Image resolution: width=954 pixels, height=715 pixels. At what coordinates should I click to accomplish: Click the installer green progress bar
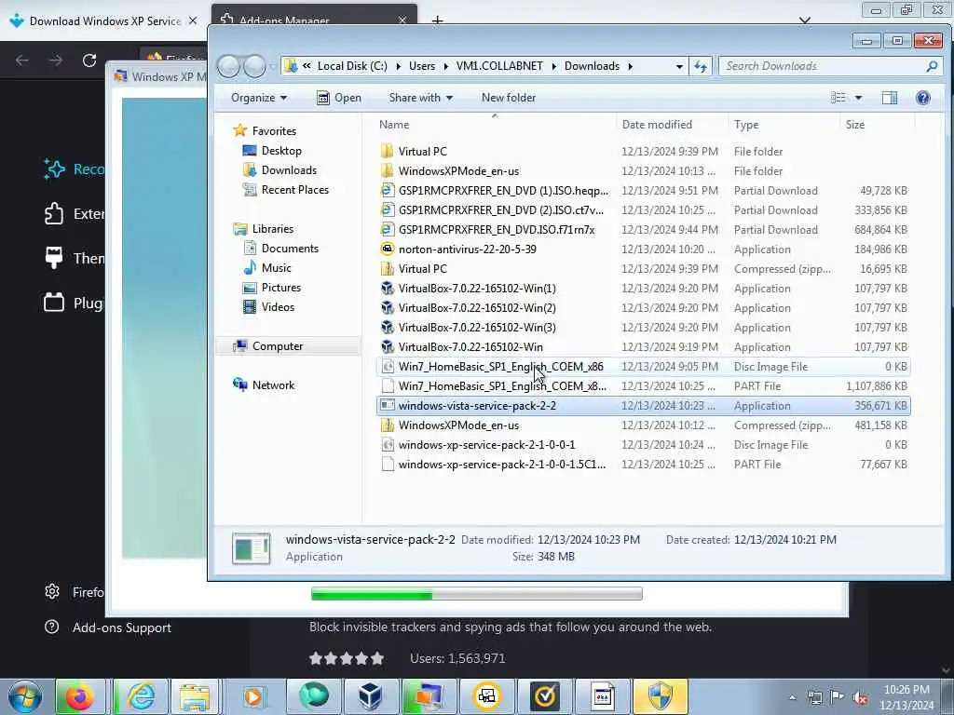click(476, 593)
